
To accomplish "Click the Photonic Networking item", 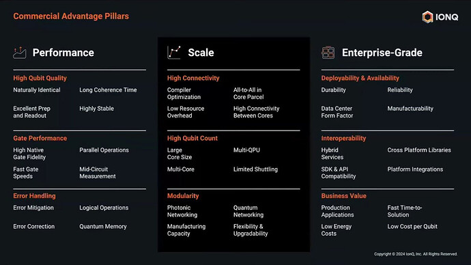I will point(182,211).
